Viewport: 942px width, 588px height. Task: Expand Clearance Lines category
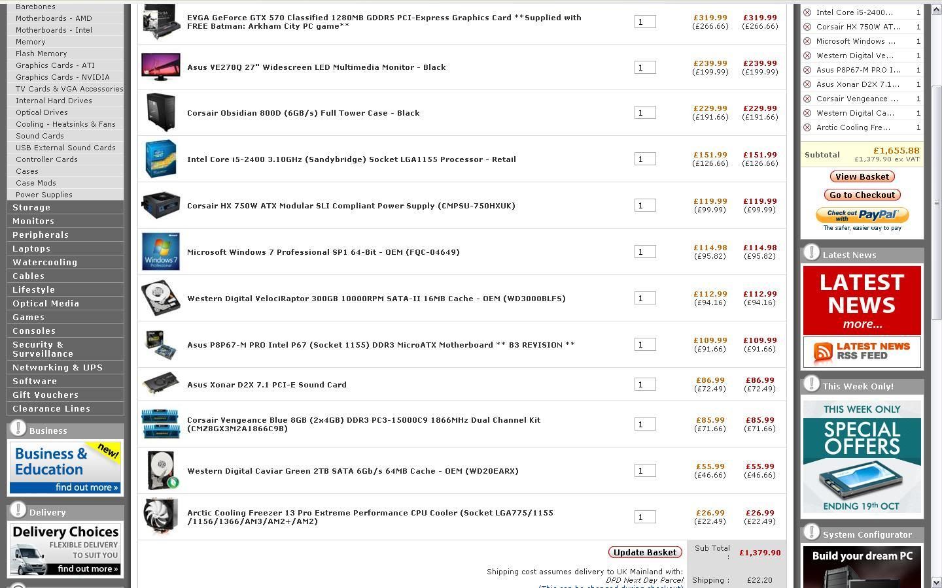(65, 408)
